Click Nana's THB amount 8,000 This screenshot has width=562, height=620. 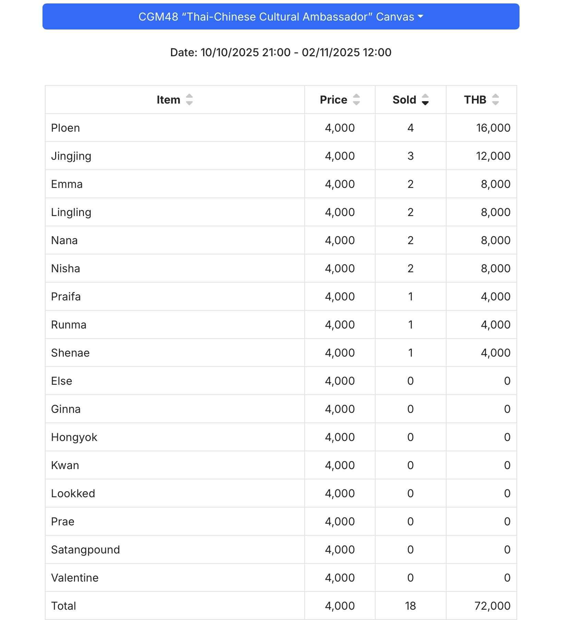(x=496, y=240)
